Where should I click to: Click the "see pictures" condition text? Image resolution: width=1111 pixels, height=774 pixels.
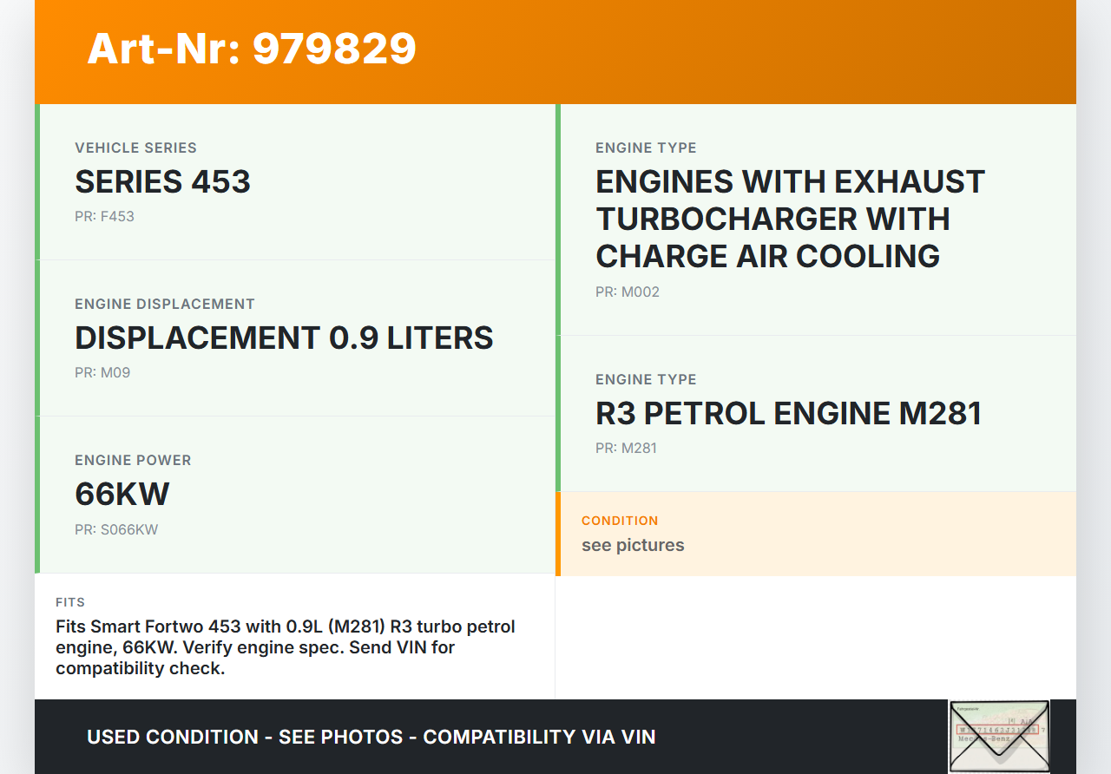coord(633,545)
